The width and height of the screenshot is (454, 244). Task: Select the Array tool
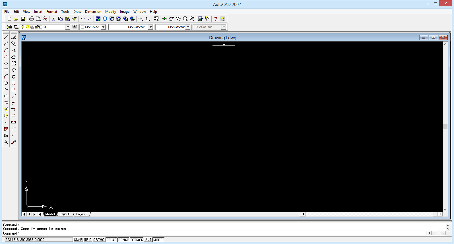click(14, 63)
